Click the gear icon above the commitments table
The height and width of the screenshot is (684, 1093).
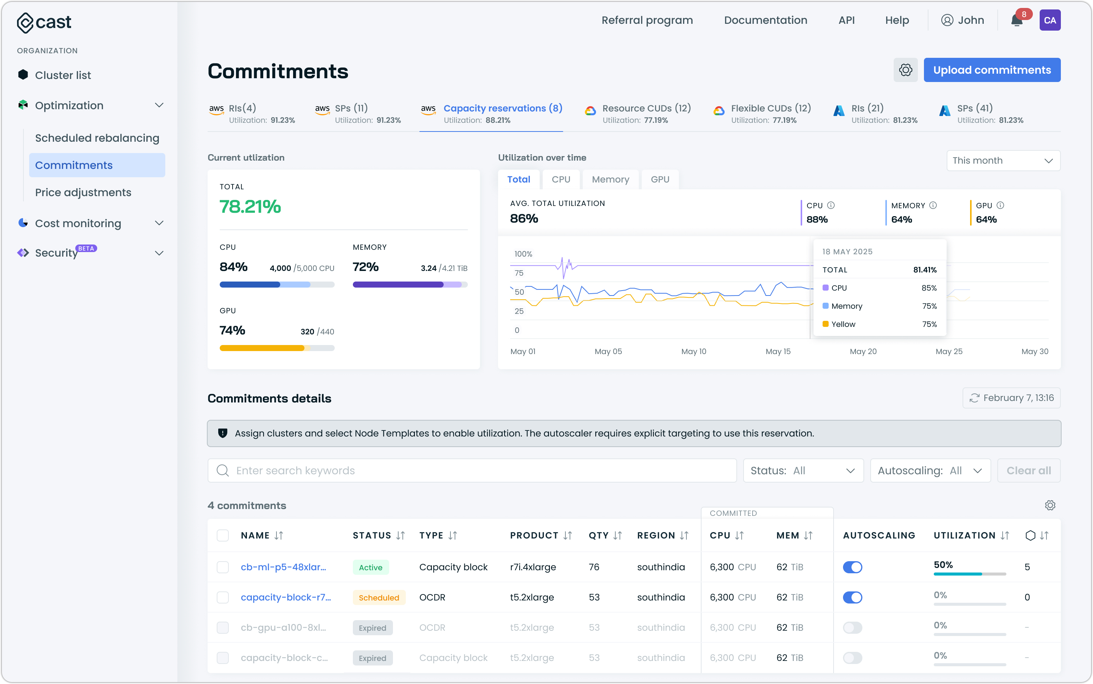tap(1050, 505)
